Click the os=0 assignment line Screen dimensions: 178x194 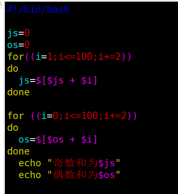(18, 45)
